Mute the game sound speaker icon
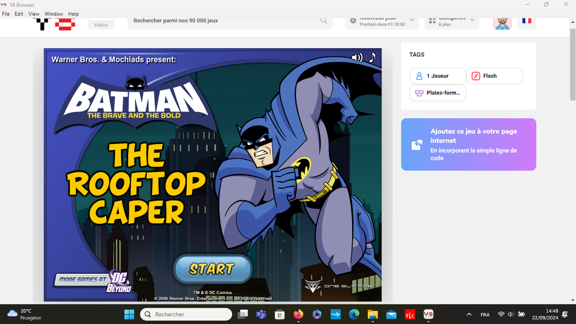This screenshot has width=576, height=324. pyautogui.click(x=357, y=57)
